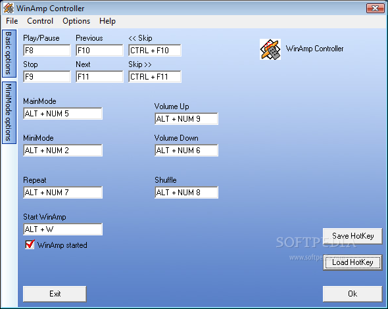This screenshot has width=388, height=309.
Task: Focus the << Skip field CTRL + F10
Action: [x=155, y=51]
